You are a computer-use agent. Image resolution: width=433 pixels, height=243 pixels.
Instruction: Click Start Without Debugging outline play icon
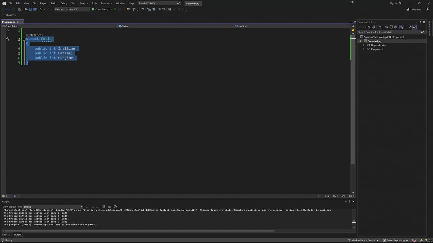tap(115, 9)
